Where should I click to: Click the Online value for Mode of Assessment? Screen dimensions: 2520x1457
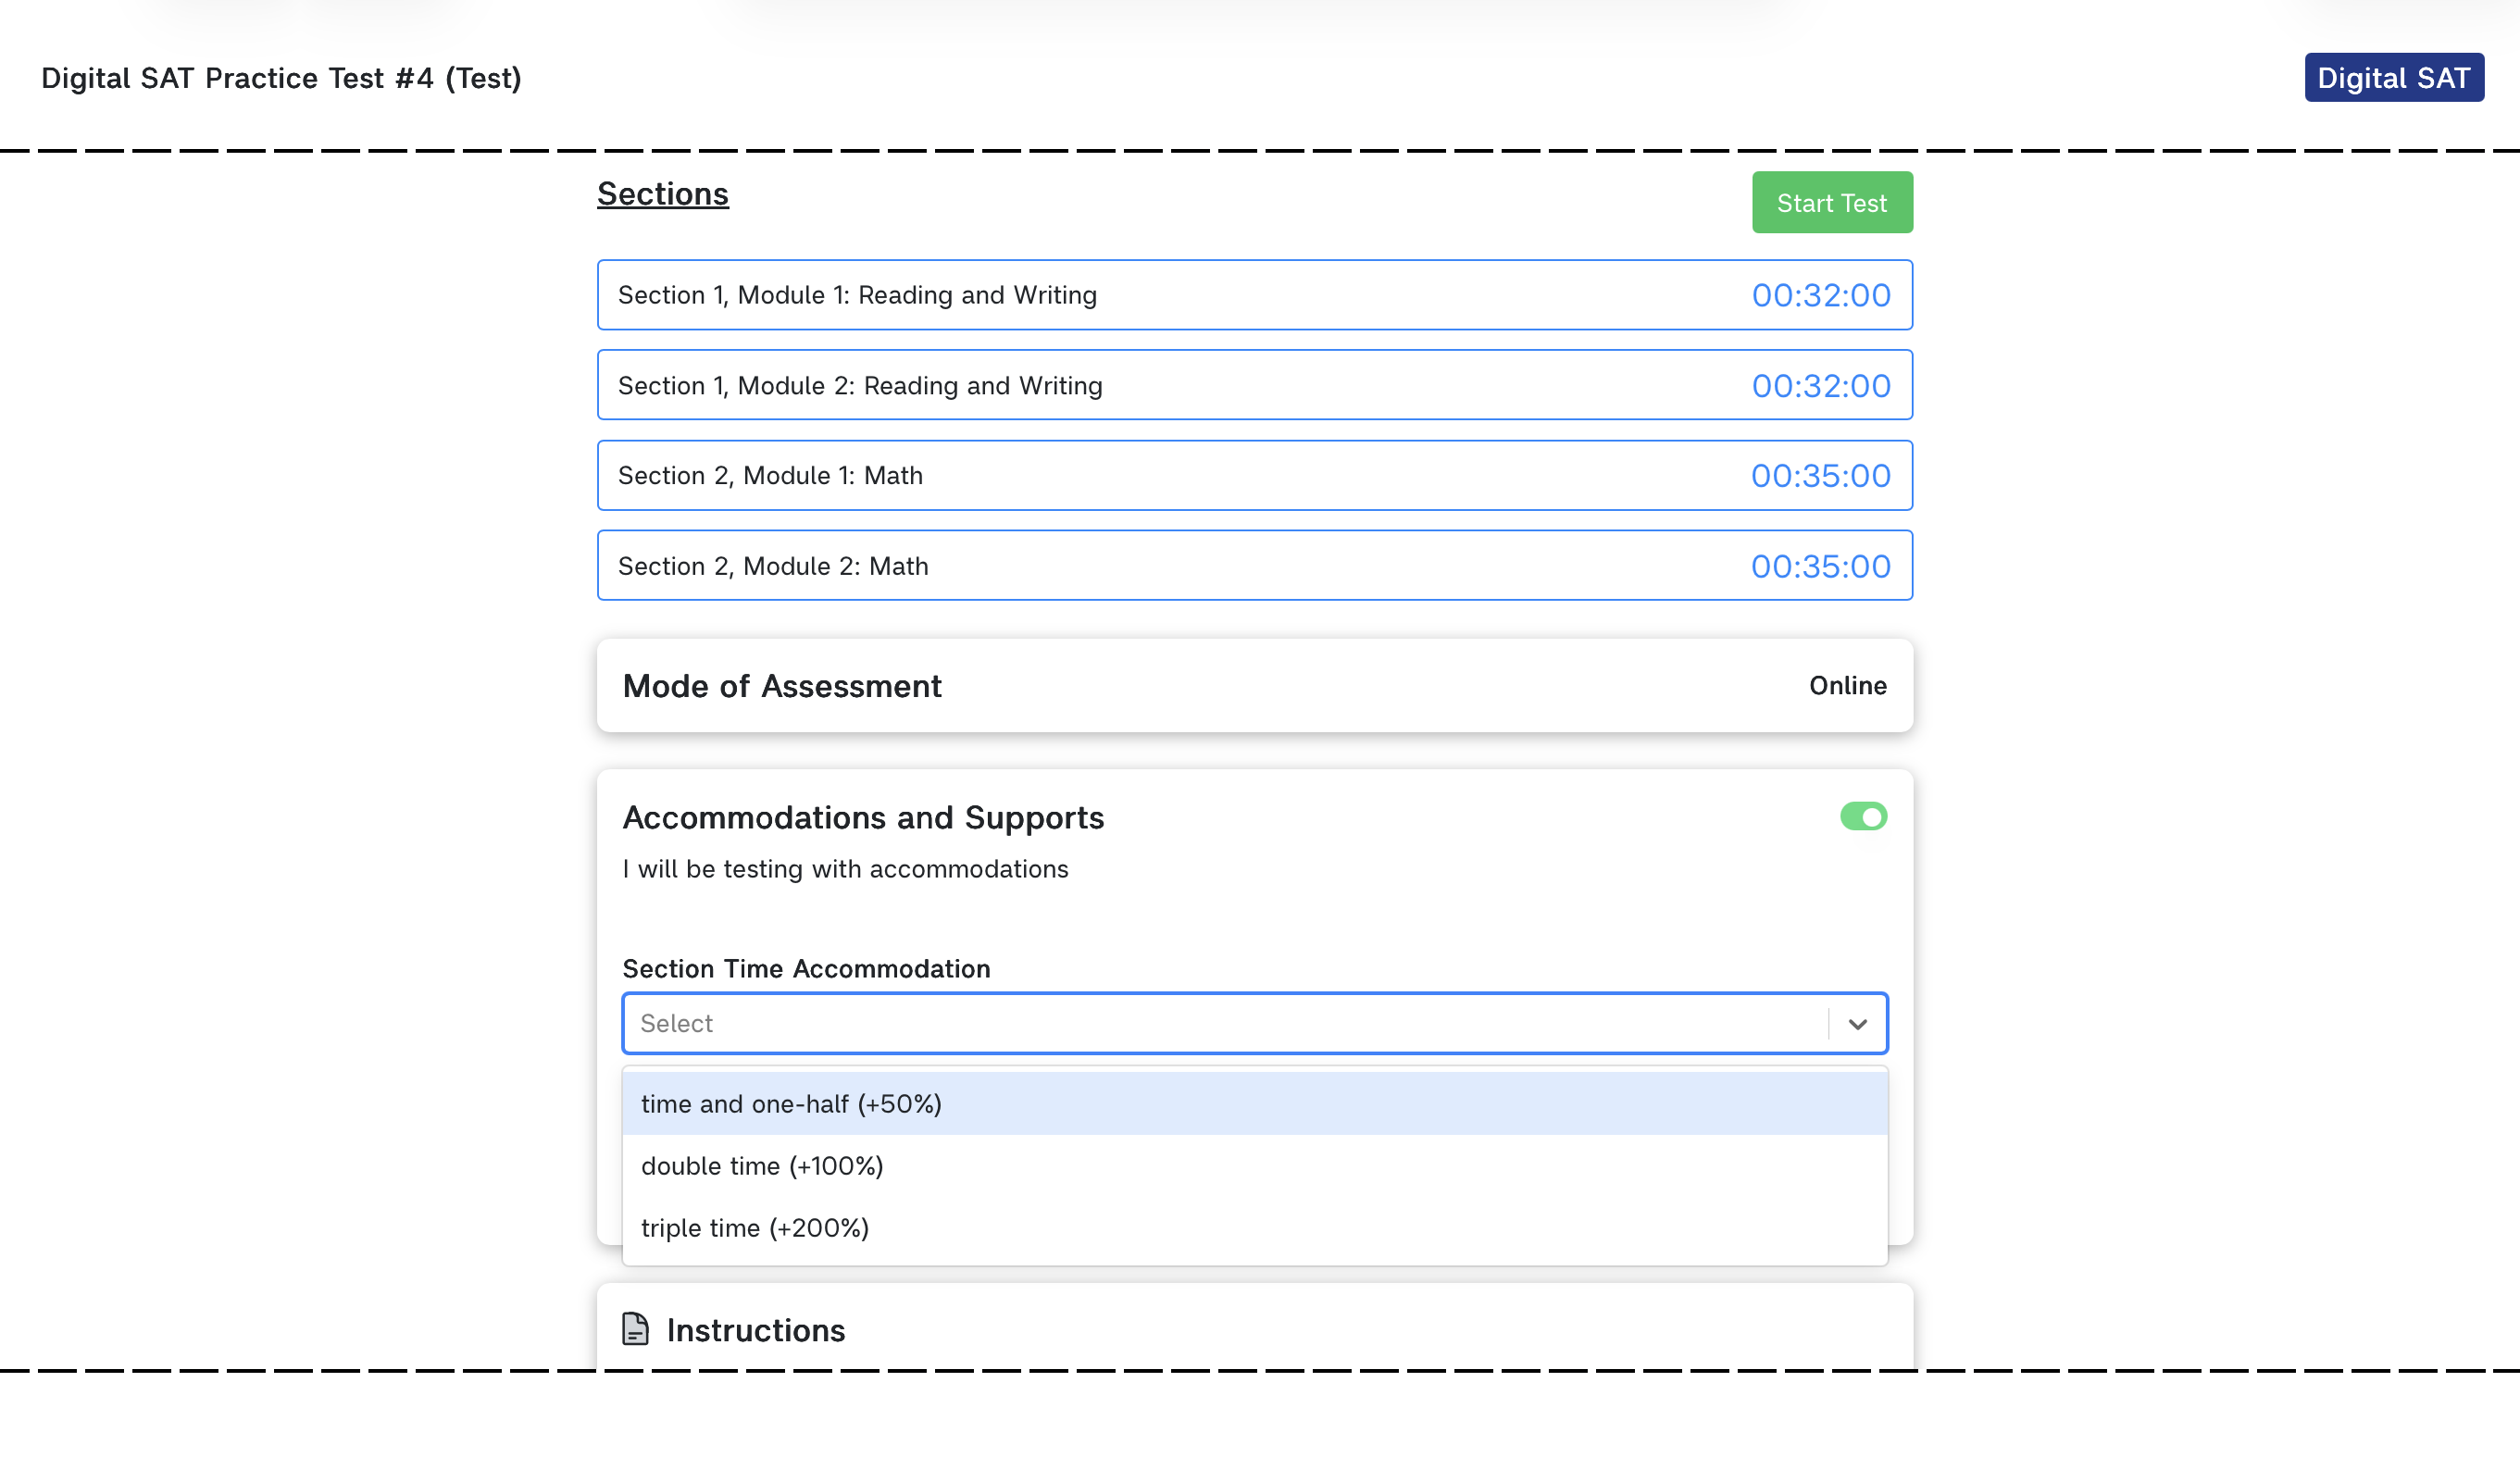[x=1847, y=685]
